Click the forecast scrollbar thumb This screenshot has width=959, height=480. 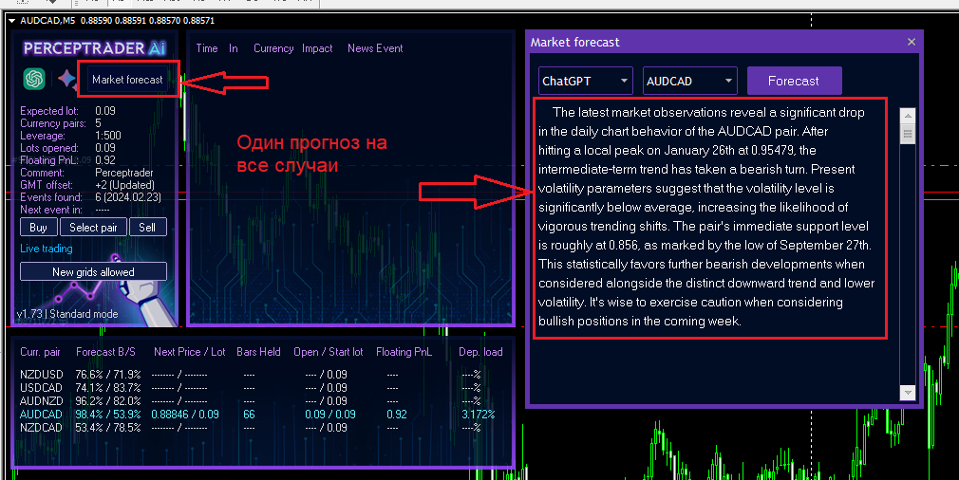tap(908, 134)
